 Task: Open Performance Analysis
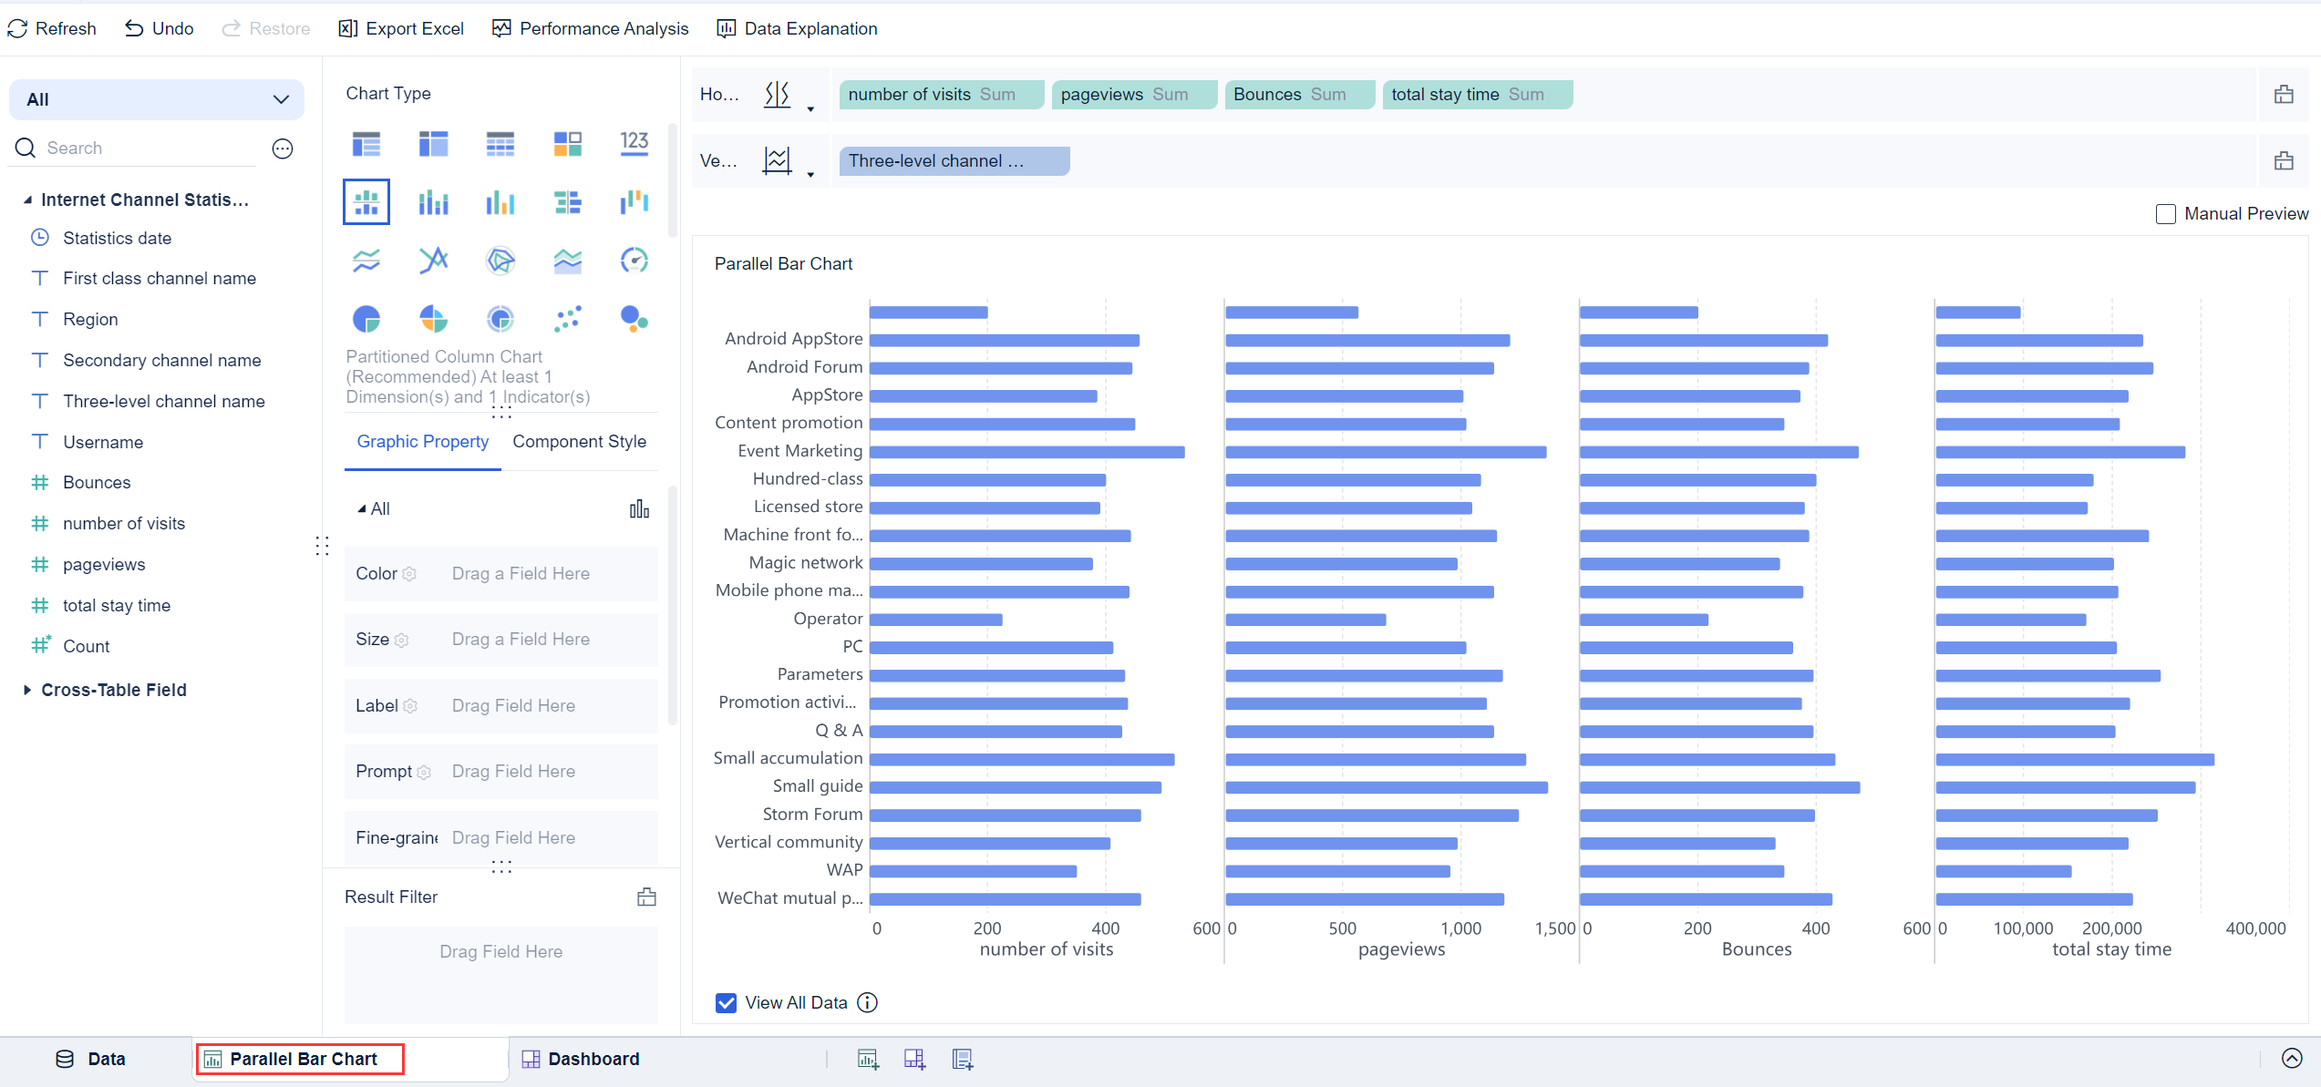point(590,28)
